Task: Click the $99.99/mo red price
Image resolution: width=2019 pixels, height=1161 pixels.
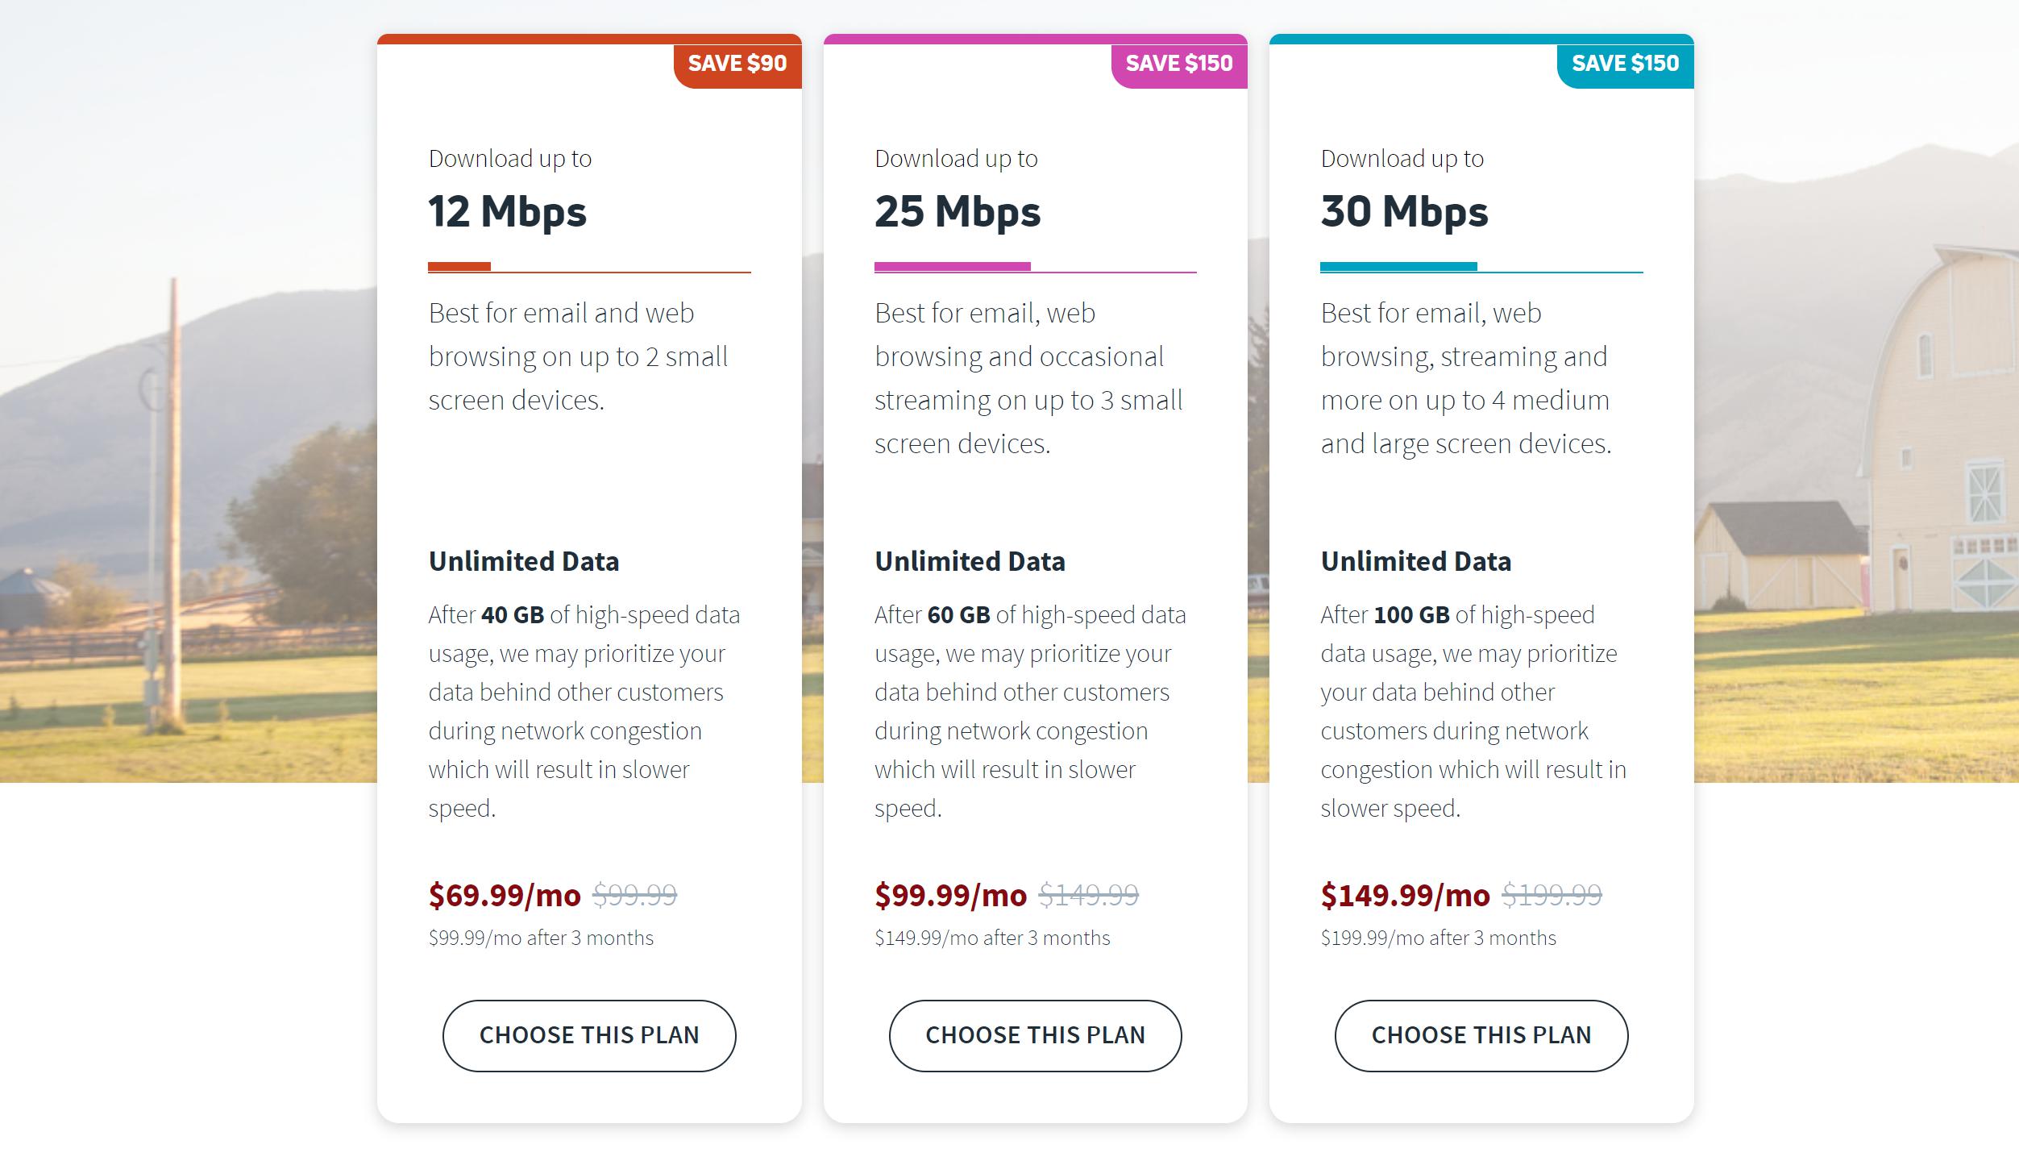Action: [x=951, y=895]
